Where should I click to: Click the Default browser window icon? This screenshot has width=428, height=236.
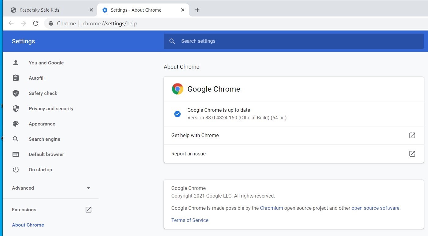[x=16, y=154]
